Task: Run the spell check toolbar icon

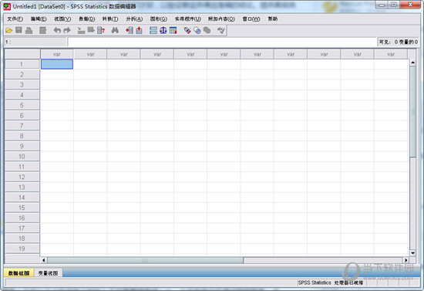Action: pos(221,30)
